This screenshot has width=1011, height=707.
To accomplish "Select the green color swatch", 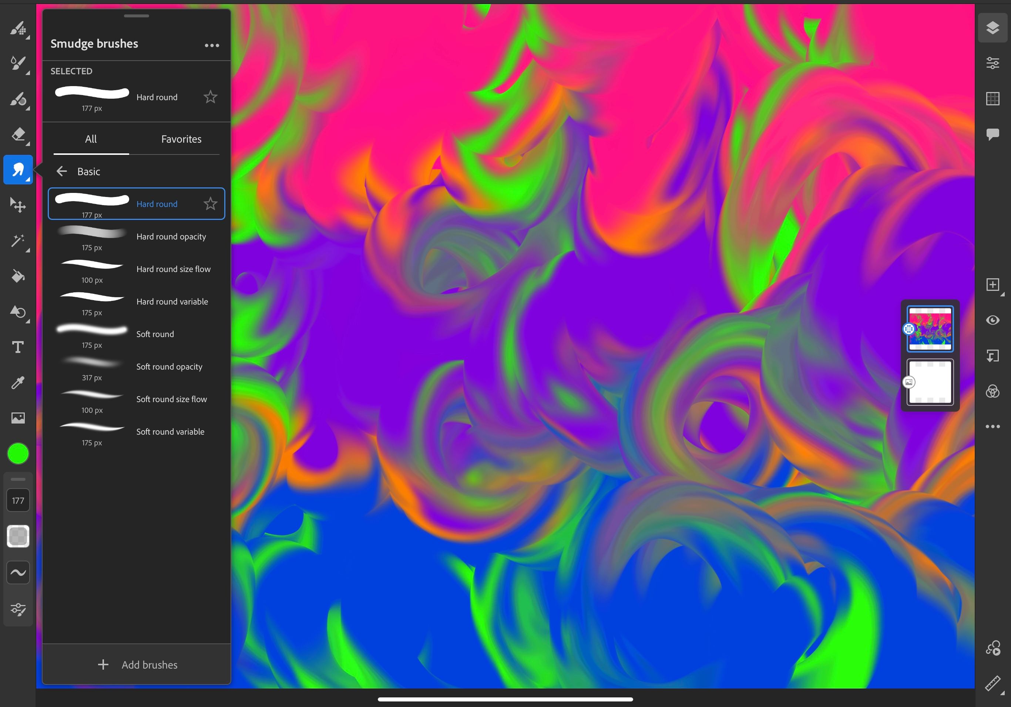I will click(19, 454).
